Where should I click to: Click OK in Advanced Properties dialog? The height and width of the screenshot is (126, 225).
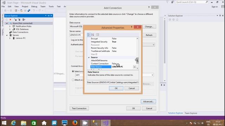116,88
